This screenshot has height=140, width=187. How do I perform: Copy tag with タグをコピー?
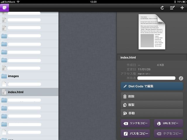coord(168,134)
